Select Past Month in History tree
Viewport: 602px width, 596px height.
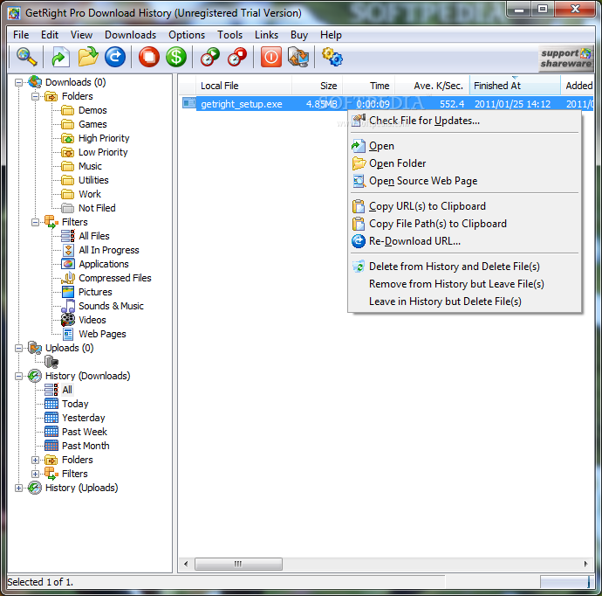[x=86, y=446]
